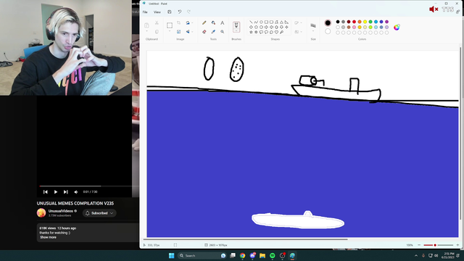Viewport: 464px width, 261px height.
Task: Select Color 2 white background circle
Action: click(x=328, y=31)
